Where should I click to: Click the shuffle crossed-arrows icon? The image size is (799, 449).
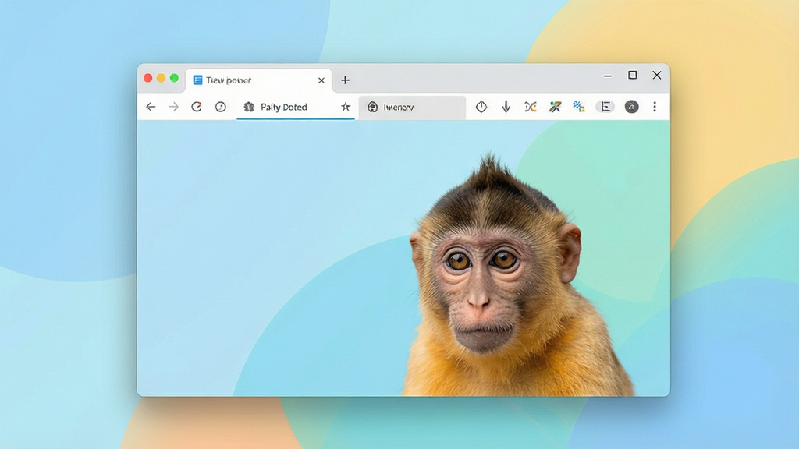(x=531, y=107)
